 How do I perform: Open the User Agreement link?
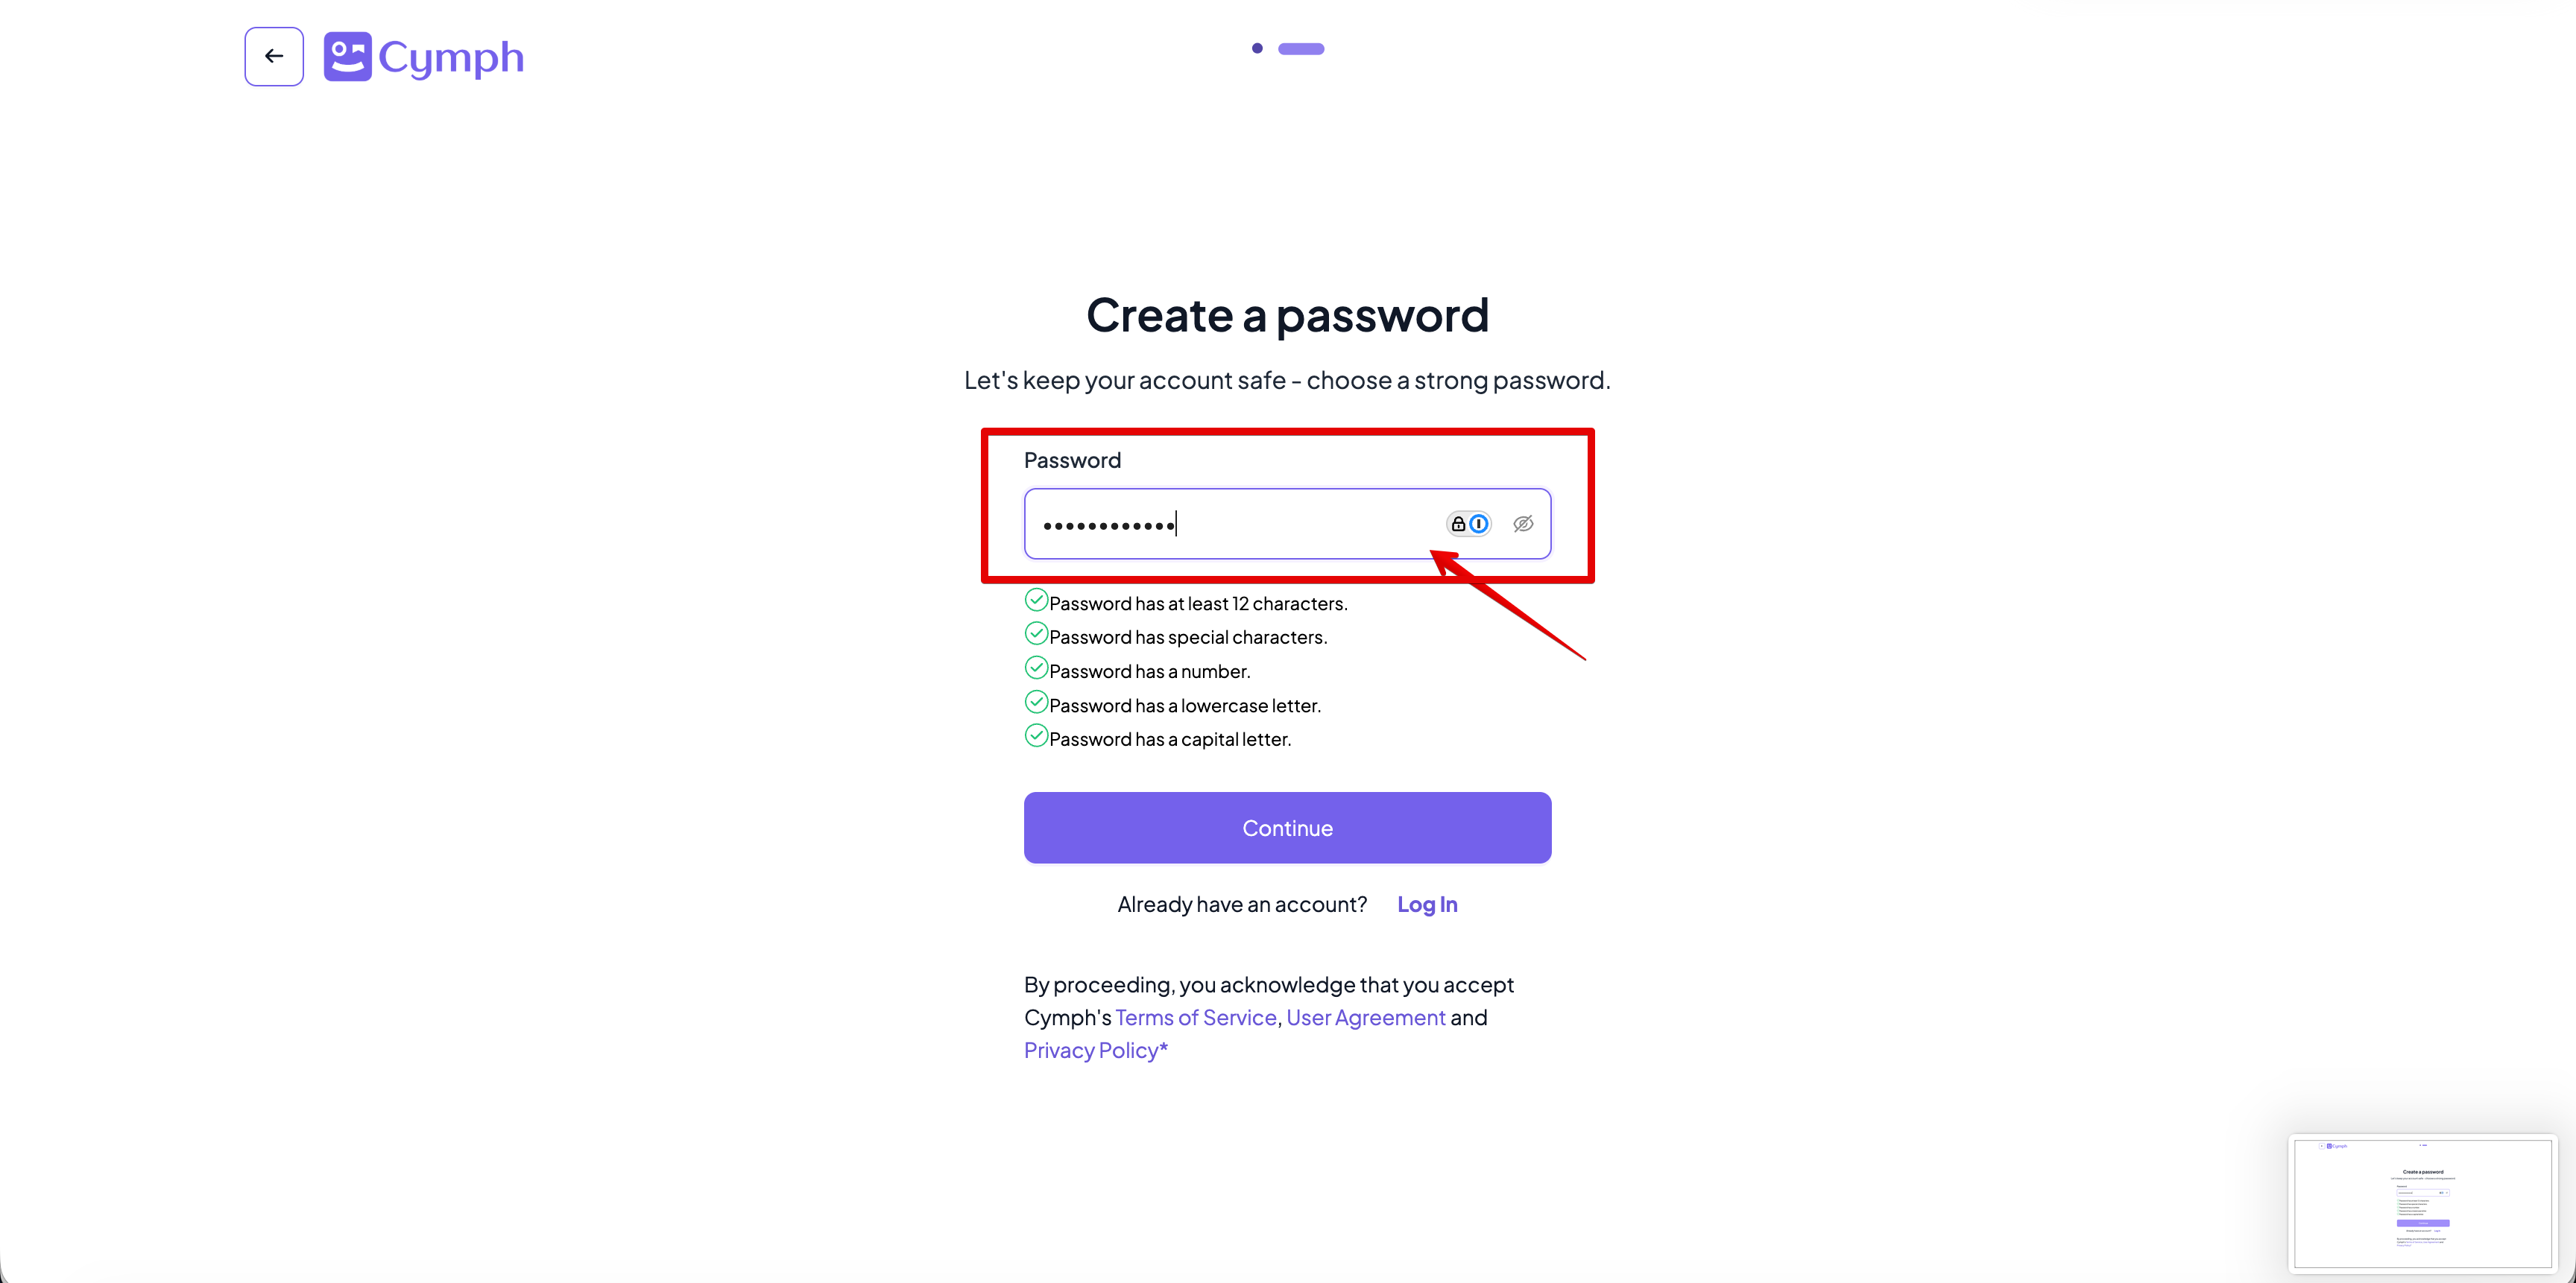(1365, 1017)
